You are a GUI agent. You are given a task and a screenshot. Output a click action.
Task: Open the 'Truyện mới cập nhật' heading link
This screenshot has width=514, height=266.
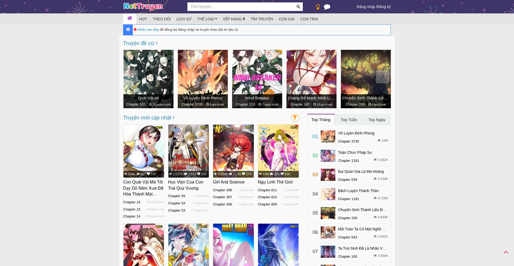coord(149,118)
